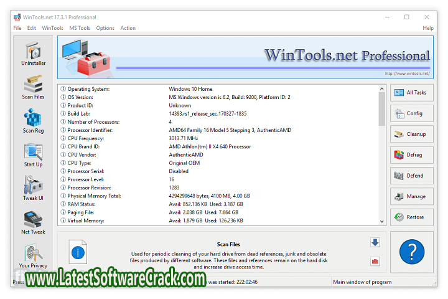Click the All Tasks button
The width and height of the screenshot is (448, 299).
click(411, 93)
